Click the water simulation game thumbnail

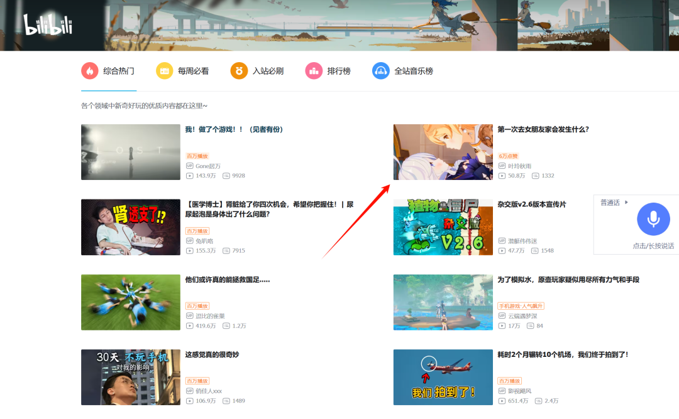click(443, 302)
